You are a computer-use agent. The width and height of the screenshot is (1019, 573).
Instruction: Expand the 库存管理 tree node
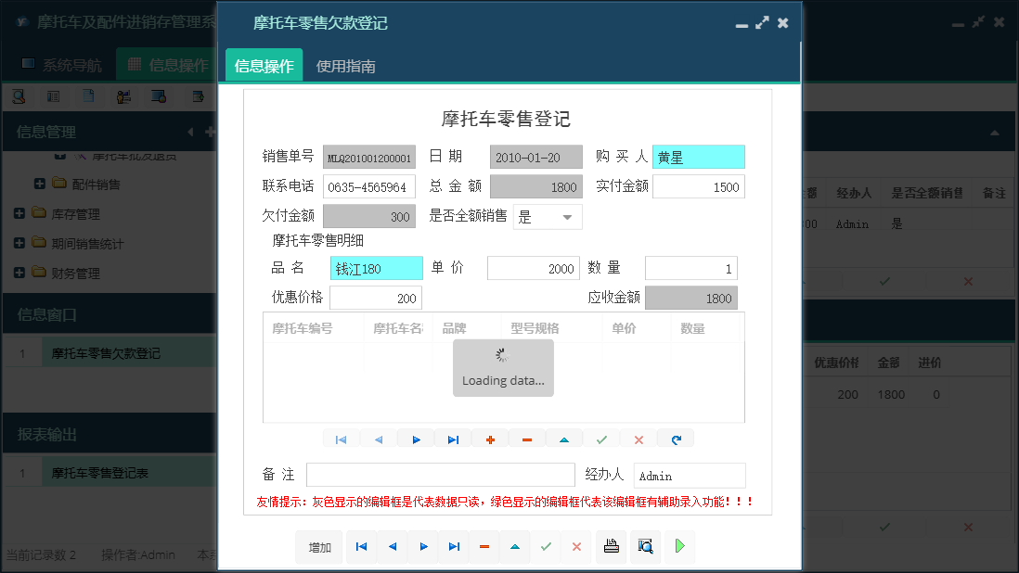(18, 214)
